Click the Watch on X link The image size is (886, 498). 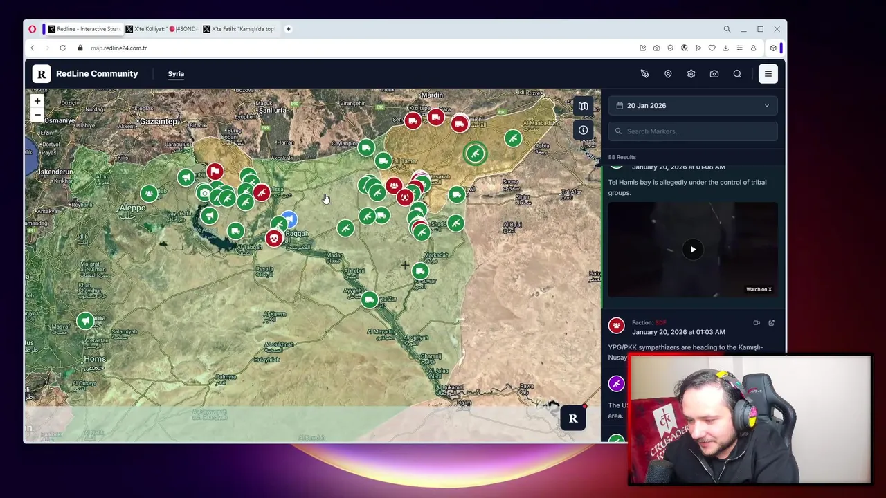(x=759, y=289)
